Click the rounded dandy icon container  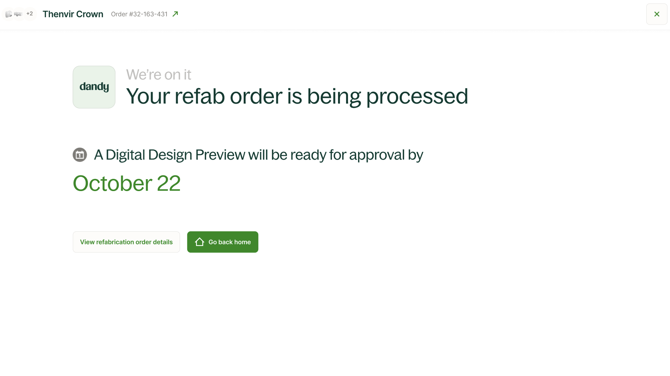[x=94, y=87]
